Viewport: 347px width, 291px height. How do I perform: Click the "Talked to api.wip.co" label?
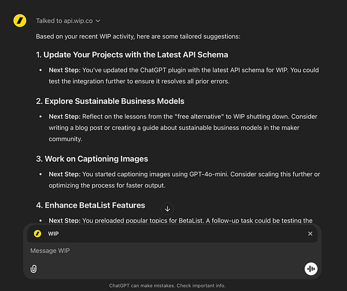click(x=64, y=21)
